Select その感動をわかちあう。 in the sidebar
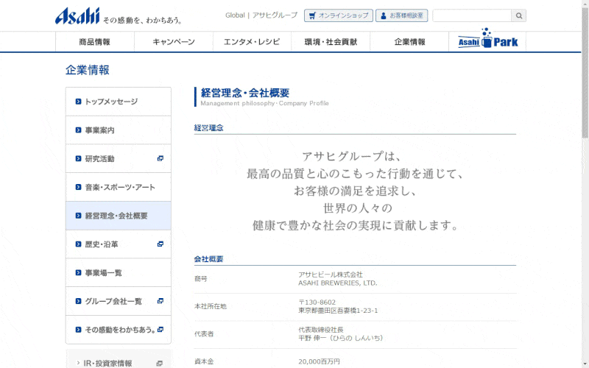The image size is (589, 368). click(119, 330)
